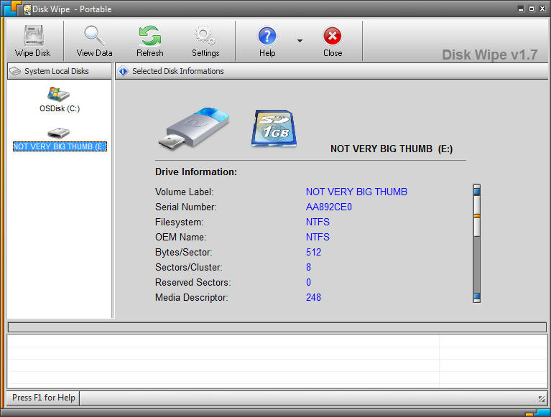Click scrollbar down arrow in drive information
The width and height of the screenshot is (551, 417).
477,297
